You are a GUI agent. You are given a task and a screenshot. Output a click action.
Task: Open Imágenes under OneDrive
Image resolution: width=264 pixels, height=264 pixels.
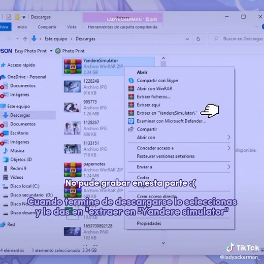(x=20, y=94)
